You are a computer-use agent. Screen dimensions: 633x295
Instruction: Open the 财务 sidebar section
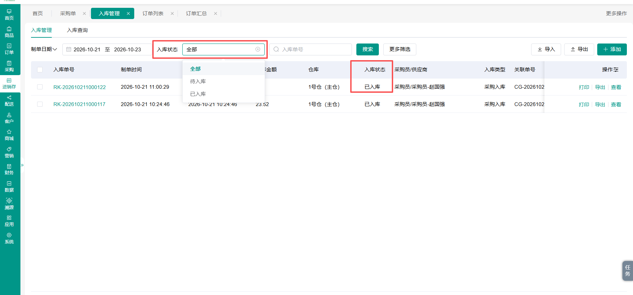9,169
